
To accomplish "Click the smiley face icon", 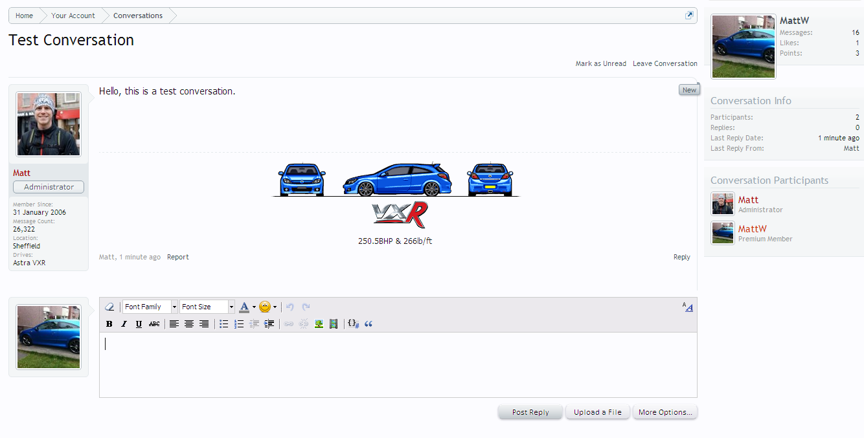I will (x=265, y=307).
